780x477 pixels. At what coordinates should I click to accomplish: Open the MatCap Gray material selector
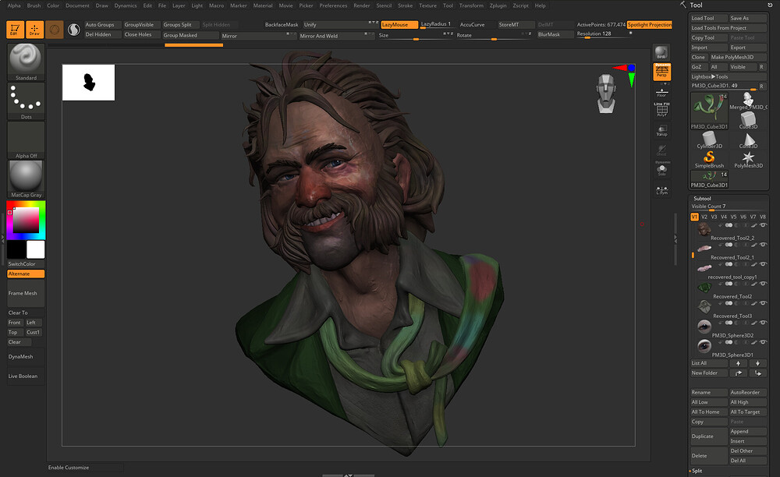point(26,179)
